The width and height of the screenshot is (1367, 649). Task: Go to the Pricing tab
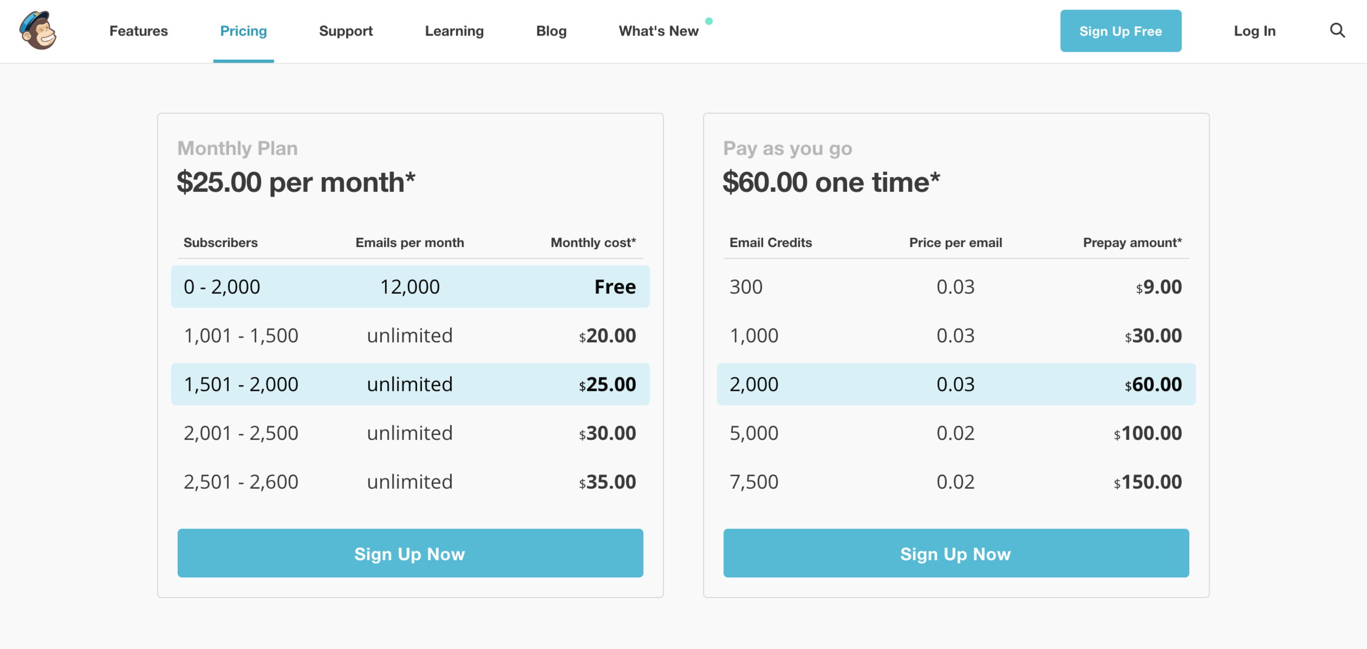pyautogui.click(x=243, y=31)
